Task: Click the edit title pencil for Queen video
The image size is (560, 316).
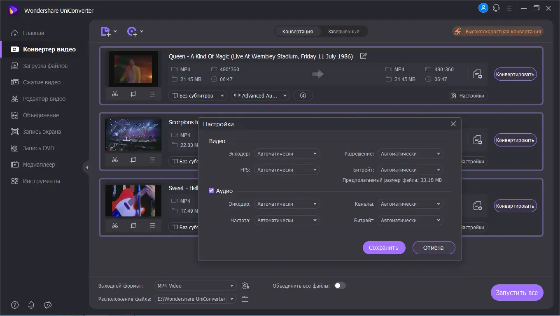Action: [x=363, y=56]
